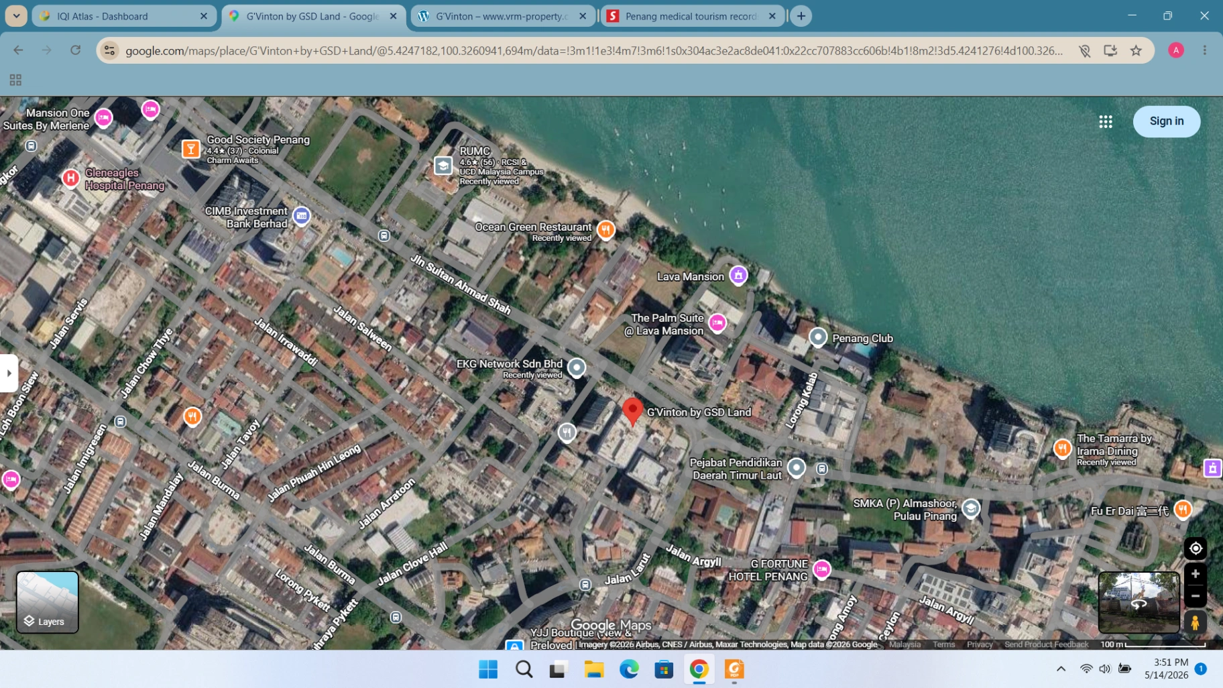This screenshot has height=688, width=1223.
Task: Open the Layers map type switcher
Action: pos(47,602)
